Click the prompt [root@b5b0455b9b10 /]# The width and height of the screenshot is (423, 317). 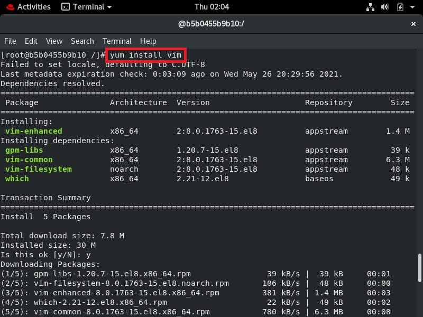[x=53, y=55]
